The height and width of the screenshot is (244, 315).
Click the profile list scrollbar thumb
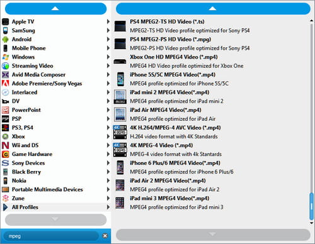312,206
